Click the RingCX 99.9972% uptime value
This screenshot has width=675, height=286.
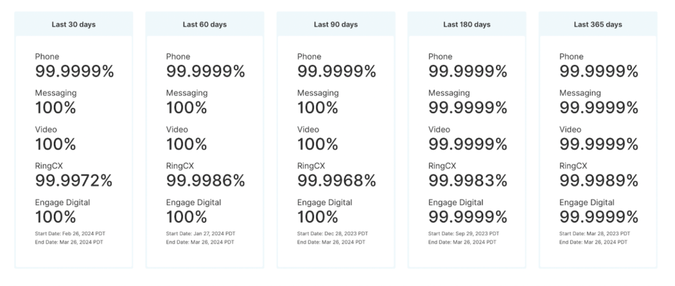point(74,181)
